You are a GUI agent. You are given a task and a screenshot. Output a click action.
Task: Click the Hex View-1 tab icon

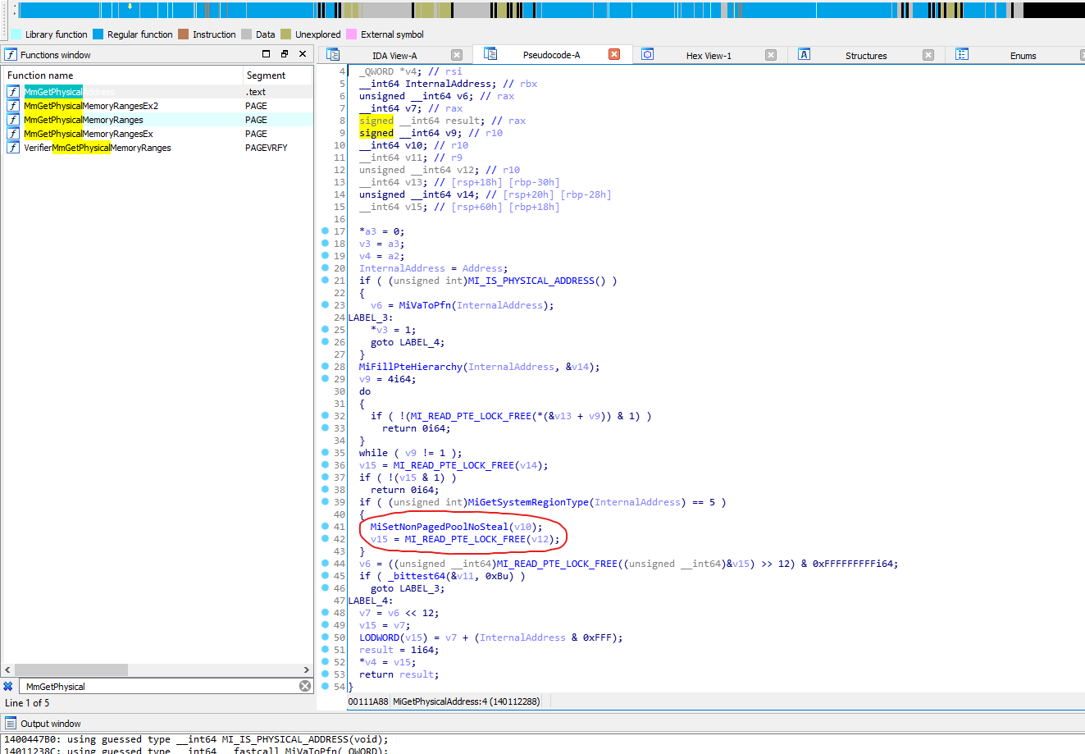click(x=648, y=54)
